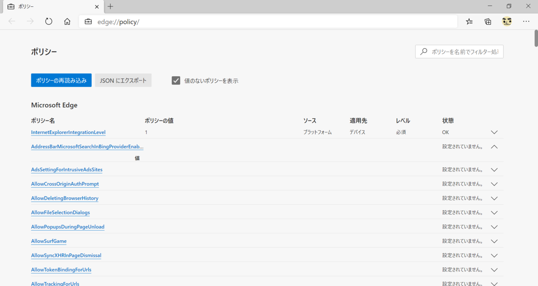This screenshot has width=538, height=286.
Task: Click デバイス applies-to cell
Action: [358, 132]
